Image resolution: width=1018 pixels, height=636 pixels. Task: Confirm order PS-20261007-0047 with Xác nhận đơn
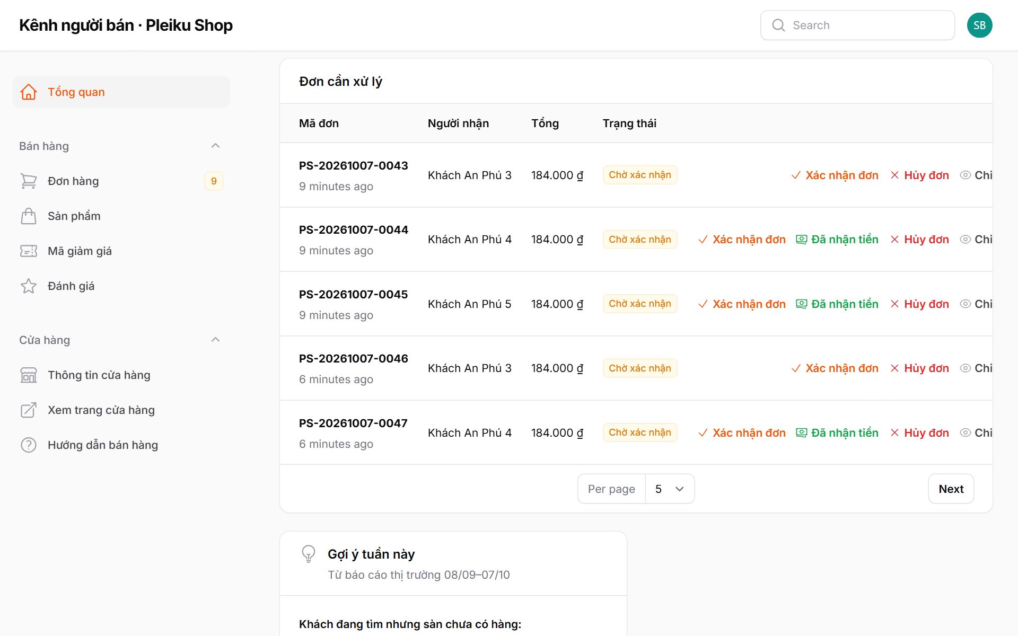pos(742,432)
